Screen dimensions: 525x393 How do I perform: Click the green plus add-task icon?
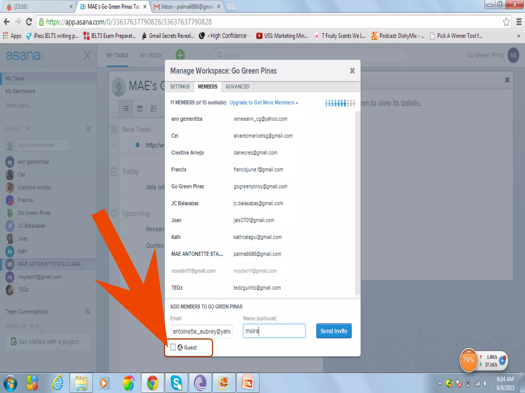(x=180, y=55)
